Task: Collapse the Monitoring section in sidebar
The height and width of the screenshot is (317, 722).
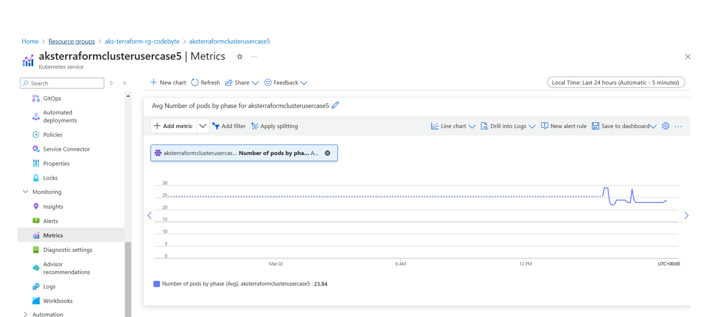Action: pos(26,192)
